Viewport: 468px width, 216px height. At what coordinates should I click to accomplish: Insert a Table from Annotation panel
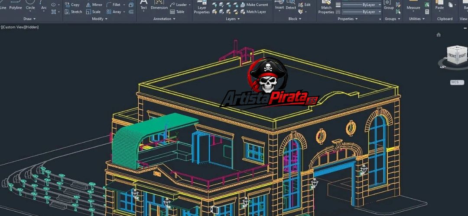pos(177,12)
